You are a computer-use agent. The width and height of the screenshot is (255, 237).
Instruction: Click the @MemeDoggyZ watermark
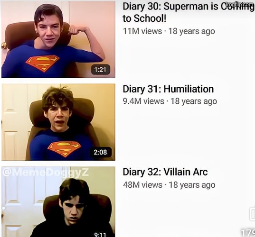(46, 172)
